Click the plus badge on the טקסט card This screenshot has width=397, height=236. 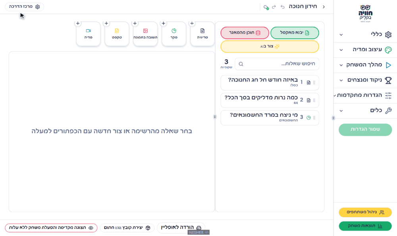106,23
